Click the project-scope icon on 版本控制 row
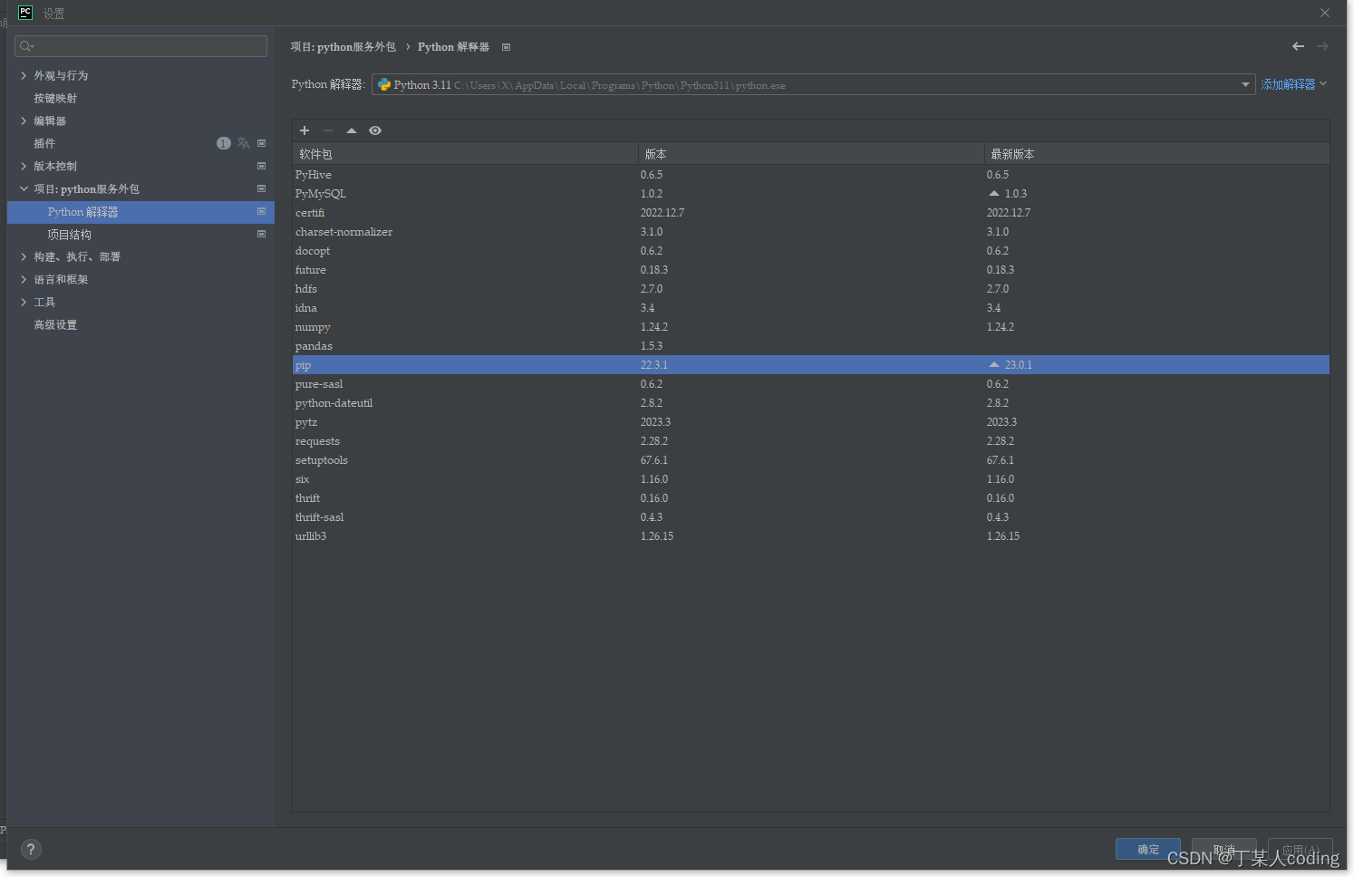The height and width of the screenshot is (877, 1354). (262, 166)
